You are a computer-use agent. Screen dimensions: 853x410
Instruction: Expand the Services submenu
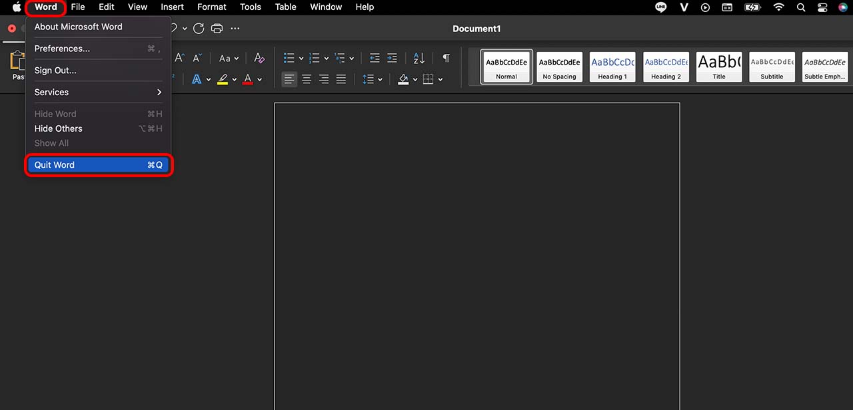(x=98, y=92)
